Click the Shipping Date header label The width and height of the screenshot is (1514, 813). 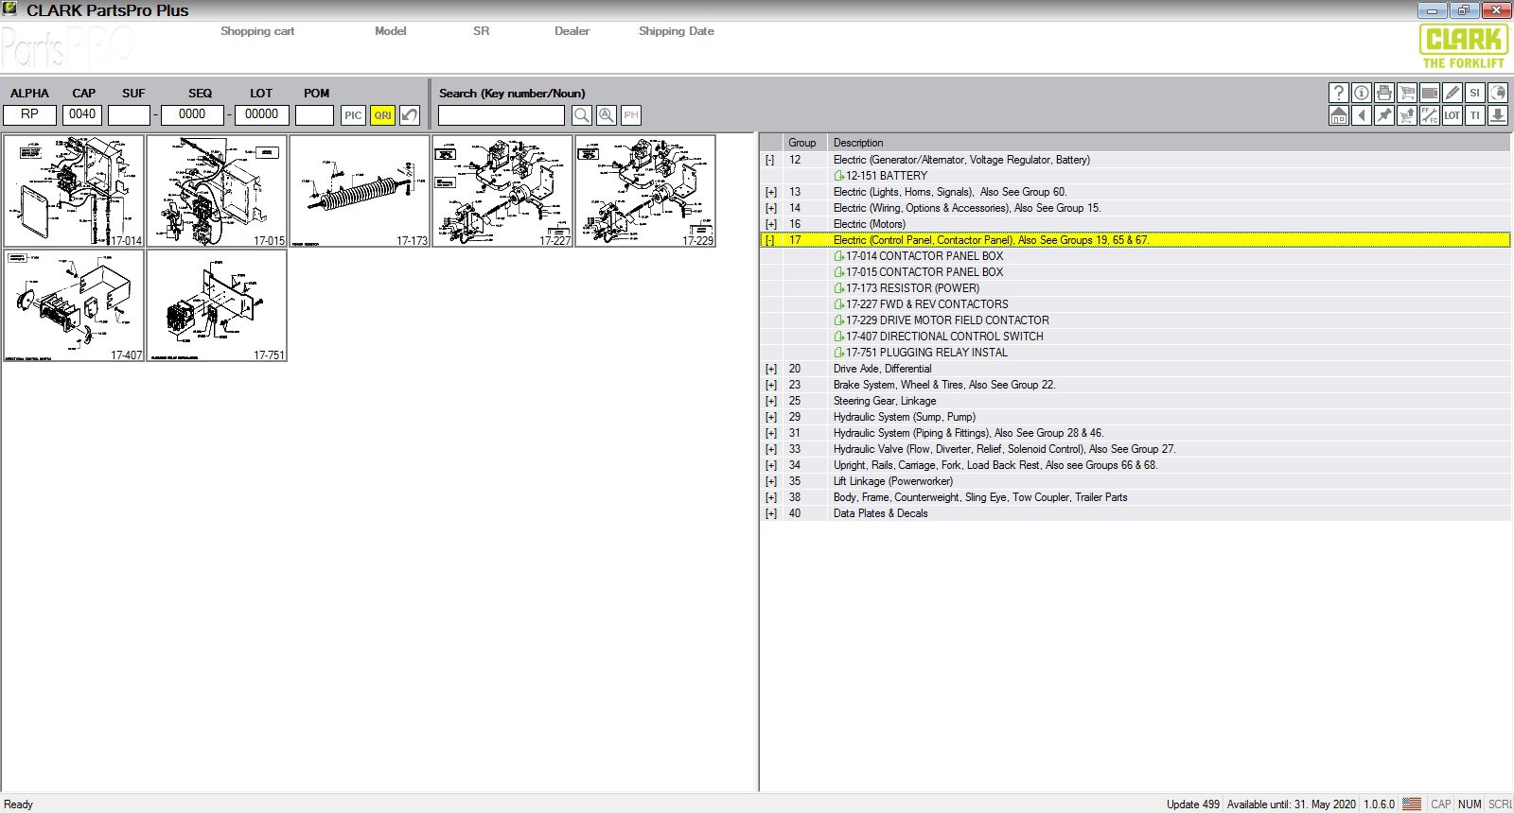pos(676,31)
